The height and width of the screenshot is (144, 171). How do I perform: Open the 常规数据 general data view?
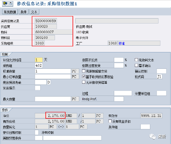point(10,12)
